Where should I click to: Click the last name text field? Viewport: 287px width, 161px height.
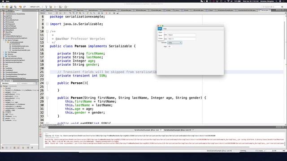(182, 39)
